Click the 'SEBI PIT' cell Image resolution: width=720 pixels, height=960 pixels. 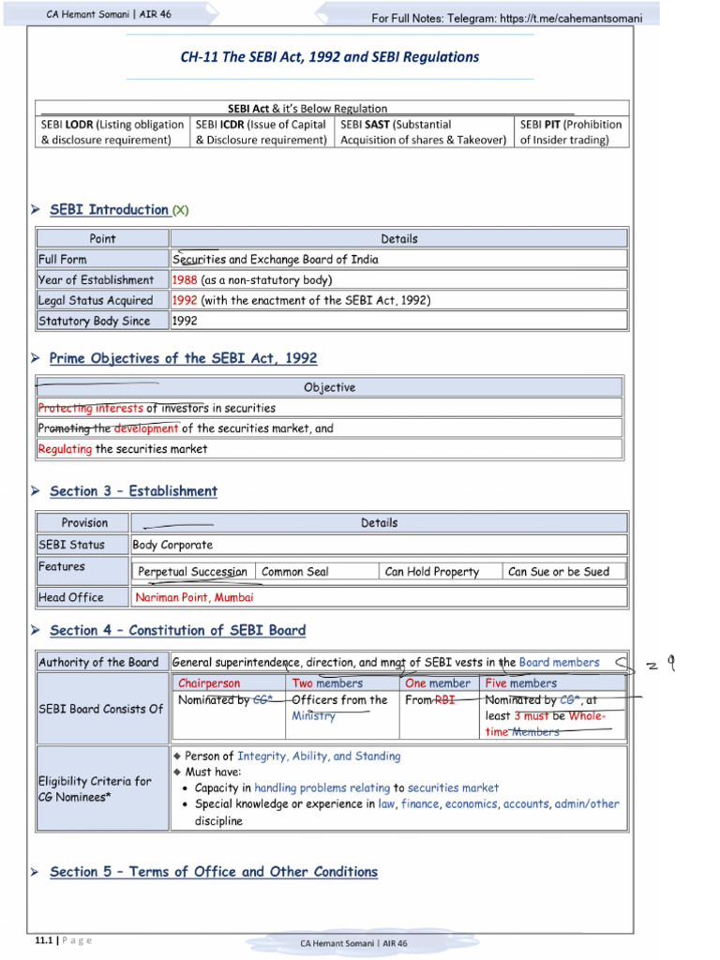(571, 132)
